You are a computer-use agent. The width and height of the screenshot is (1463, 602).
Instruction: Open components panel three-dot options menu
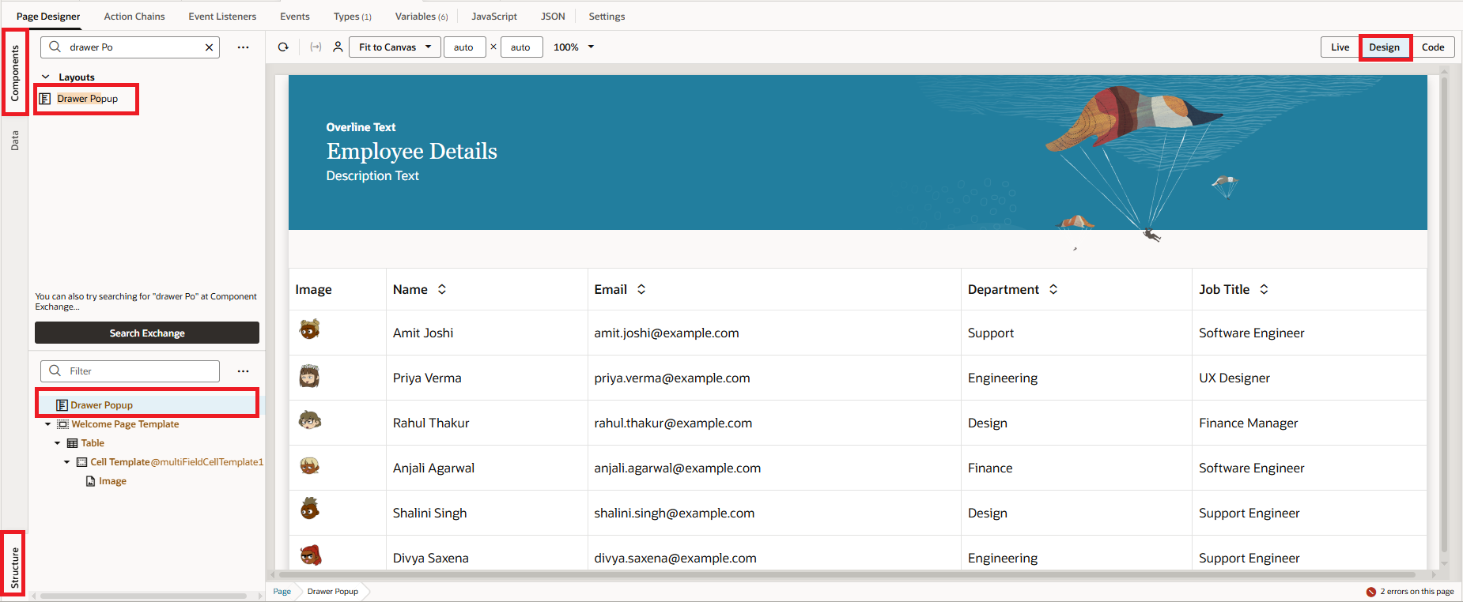(x=243, y=47)
